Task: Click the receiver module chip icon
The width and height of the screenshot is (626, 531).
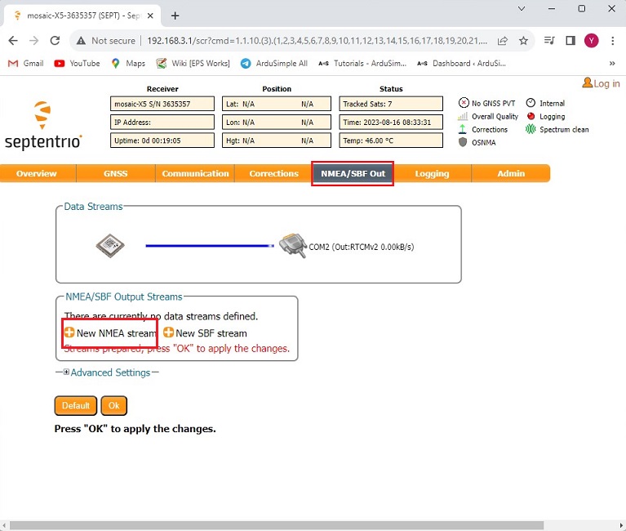Action: 110,245
